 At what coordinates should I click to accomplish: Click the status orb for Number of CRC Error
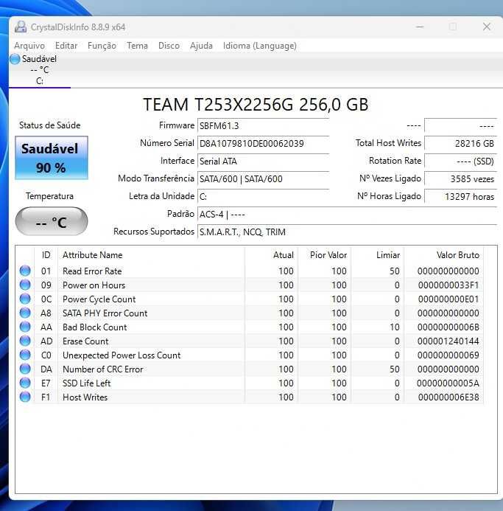(25, 369)
